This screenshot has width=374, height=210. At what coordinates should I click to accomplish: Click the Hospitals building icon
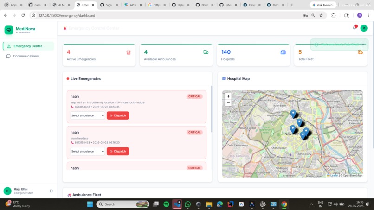point(283,52)
